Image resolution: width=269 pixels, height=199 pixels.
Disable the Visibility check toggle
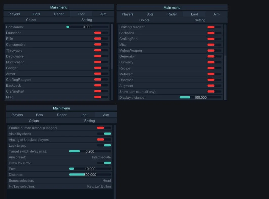(104, 134)
